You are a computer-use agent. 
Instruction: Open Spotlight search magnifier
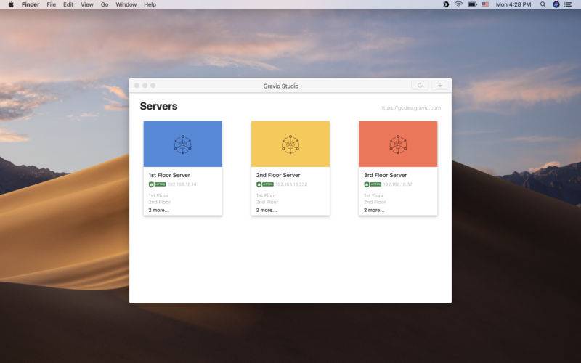pyautogui.click(x=543, y=4)
